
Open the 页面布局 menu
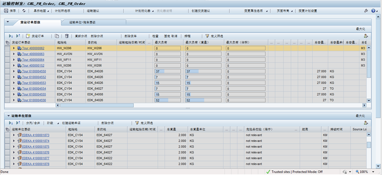tap(284, 11)
